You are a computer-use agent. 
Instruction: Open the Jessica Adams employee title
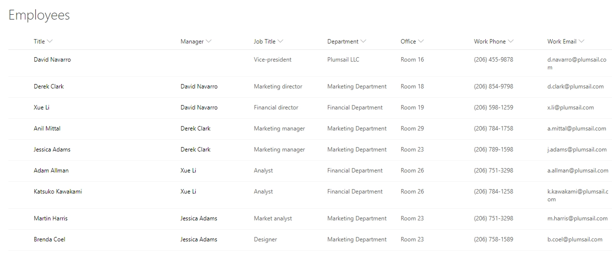click(52, 150)
